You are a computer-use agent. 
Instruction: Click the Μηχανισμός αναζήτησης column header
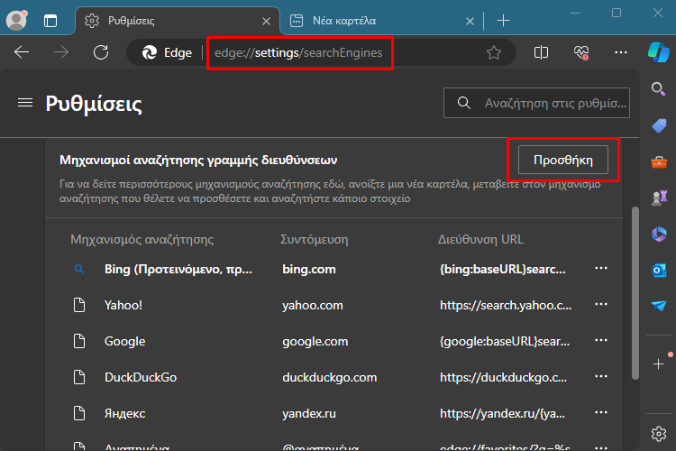(142, 240)
